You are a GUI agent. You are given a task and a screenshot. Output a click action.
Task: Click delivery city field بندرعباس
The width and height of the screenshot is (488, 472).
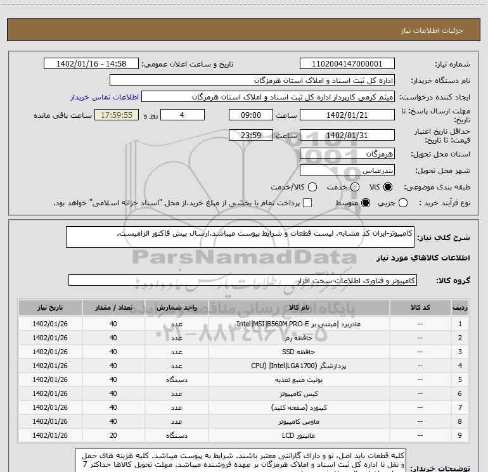[347, 170]
